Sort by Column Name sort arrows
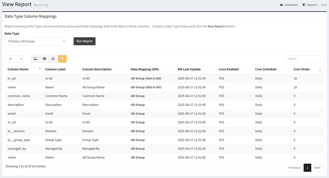 (x=40, y=69)
